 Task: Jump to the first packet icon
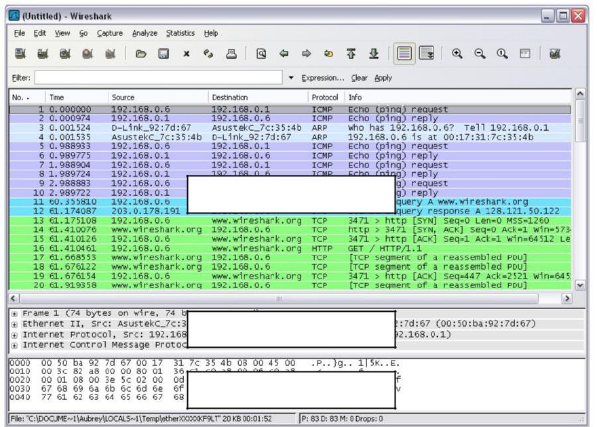351,54
